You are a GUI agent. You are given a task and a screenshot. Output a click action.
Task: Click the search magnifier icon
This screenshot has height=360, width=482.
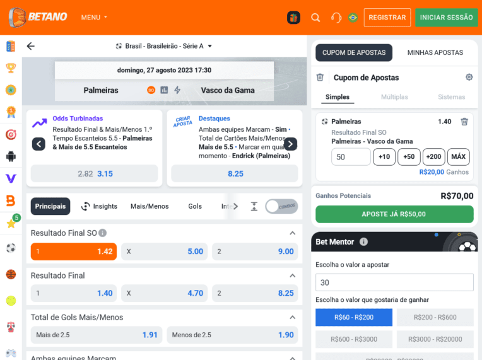pos(315,18)
